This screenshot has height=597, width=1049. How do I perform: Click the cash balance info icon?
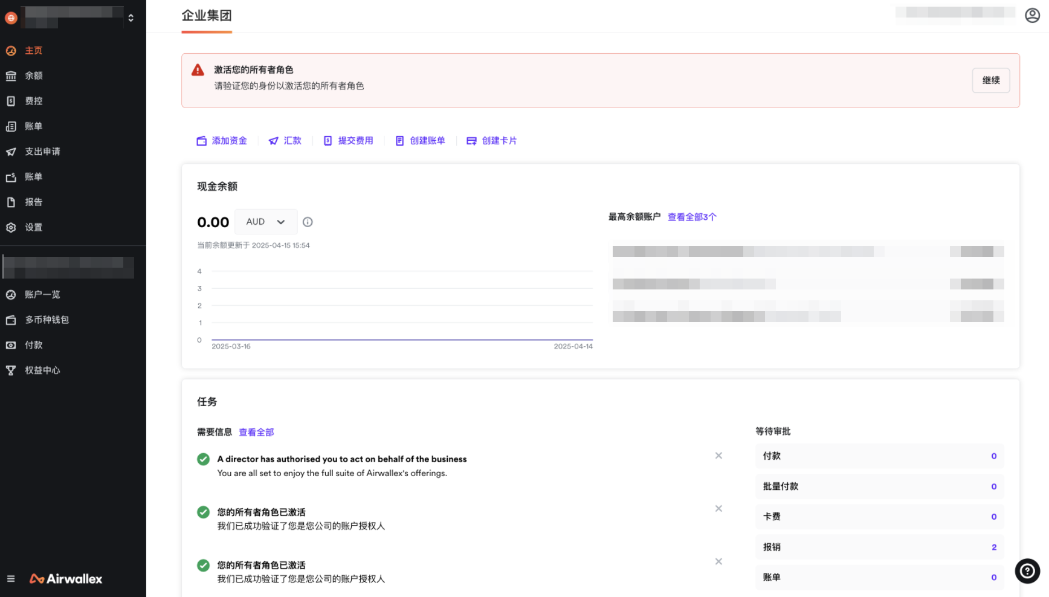click(x=308, y=222)
